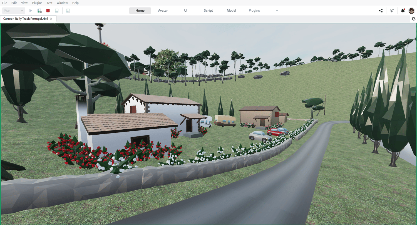The height and width of the screenshot is (234, 417).
Task: Close the Cartoon Rally Track Portugal.rbxl tab
Action: (x=51, y=19)
